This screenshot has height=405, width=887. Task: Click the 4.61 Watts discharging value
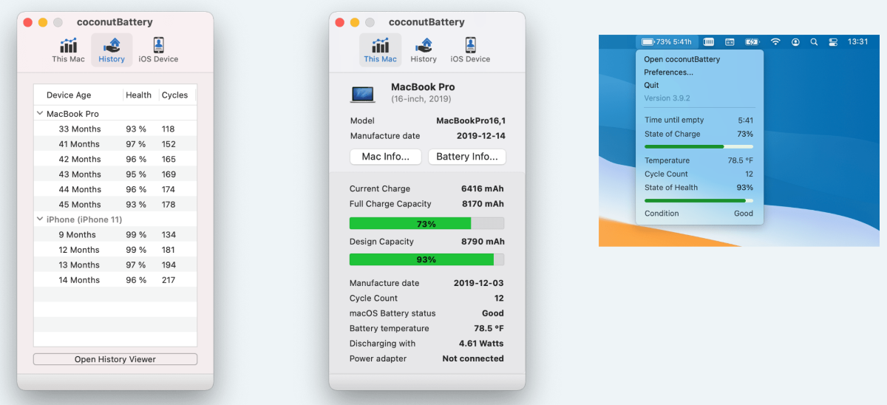[x=481, y=344]
